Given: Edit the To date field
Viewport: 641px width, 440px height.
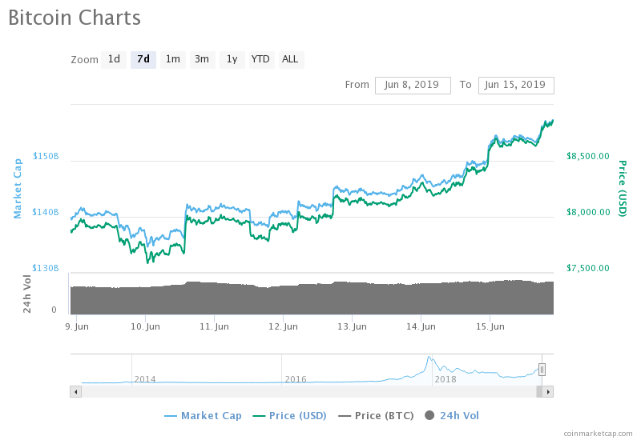Looking at the screenshot, I should point(516,86).
